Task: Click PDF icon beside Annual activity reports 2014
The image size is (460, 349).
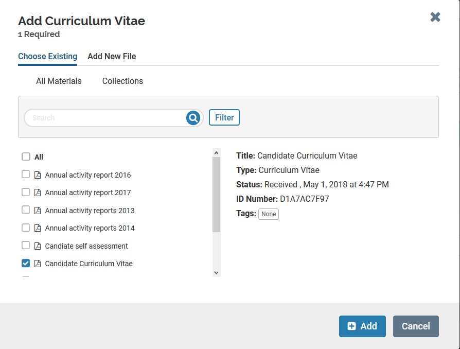Action: (x=38, y=228)
